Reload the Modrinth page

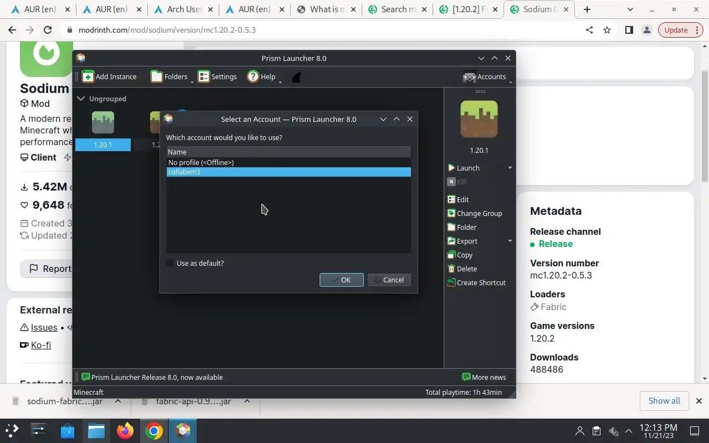[48, 30]
